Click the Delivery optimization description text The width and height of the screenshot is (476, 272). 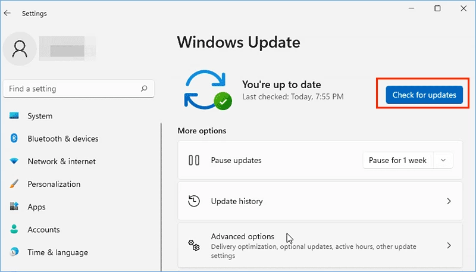coord(314,251)
